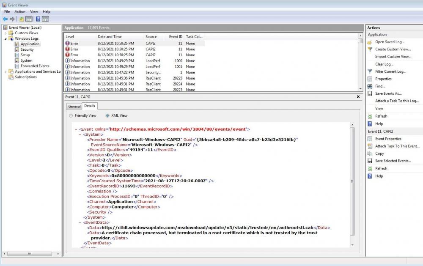The width and height of the screenshot is (423, 266).
Task: Click the blue Help toolbar icon
Action: [x=38, y=19]
